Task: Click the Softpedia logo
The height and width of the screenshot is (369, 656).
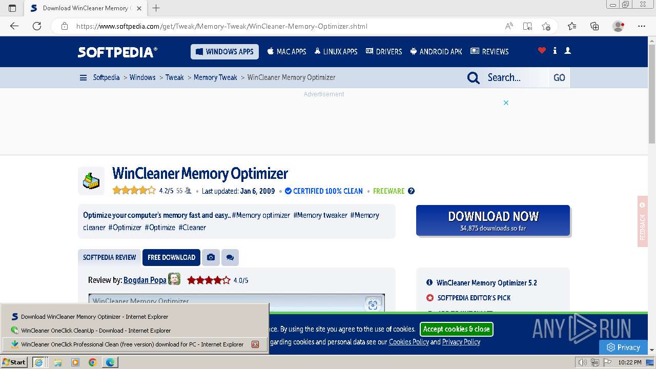Action: pos(117,52)
